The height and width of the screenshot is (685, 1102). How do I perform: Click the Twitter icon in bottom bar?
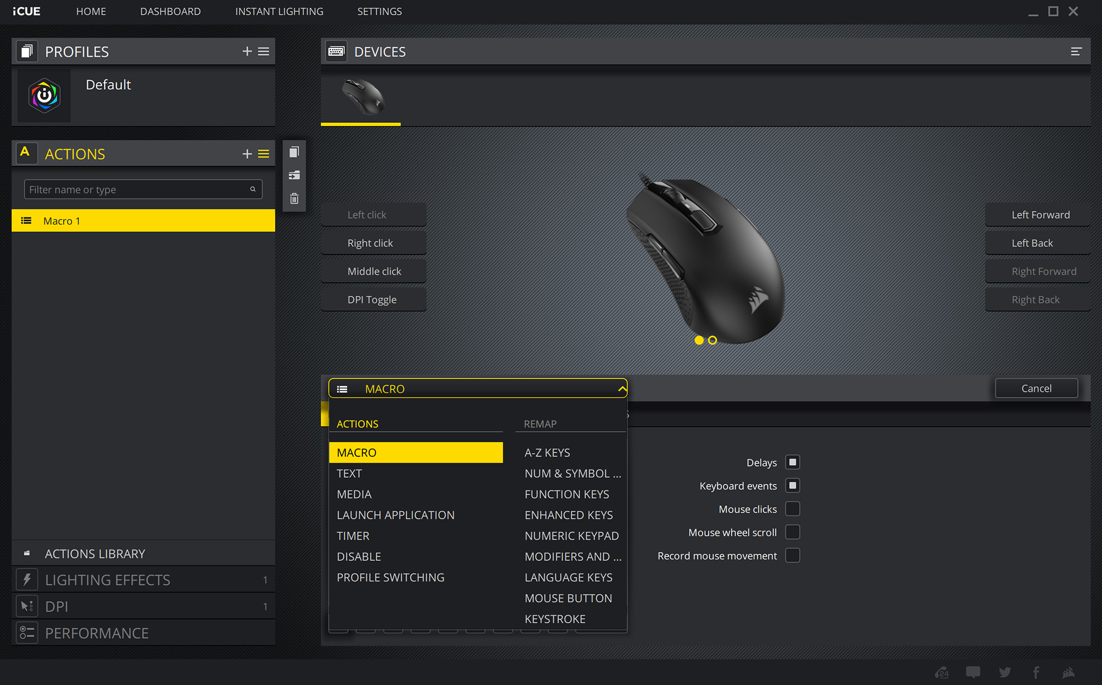(1004, 672)
